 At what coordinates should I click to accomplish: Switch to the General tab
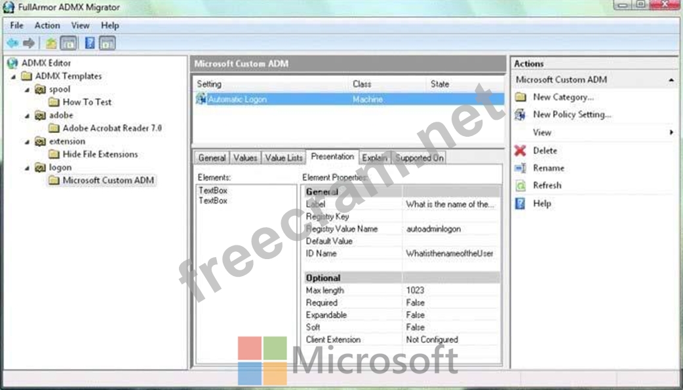(x=212, y=158)
